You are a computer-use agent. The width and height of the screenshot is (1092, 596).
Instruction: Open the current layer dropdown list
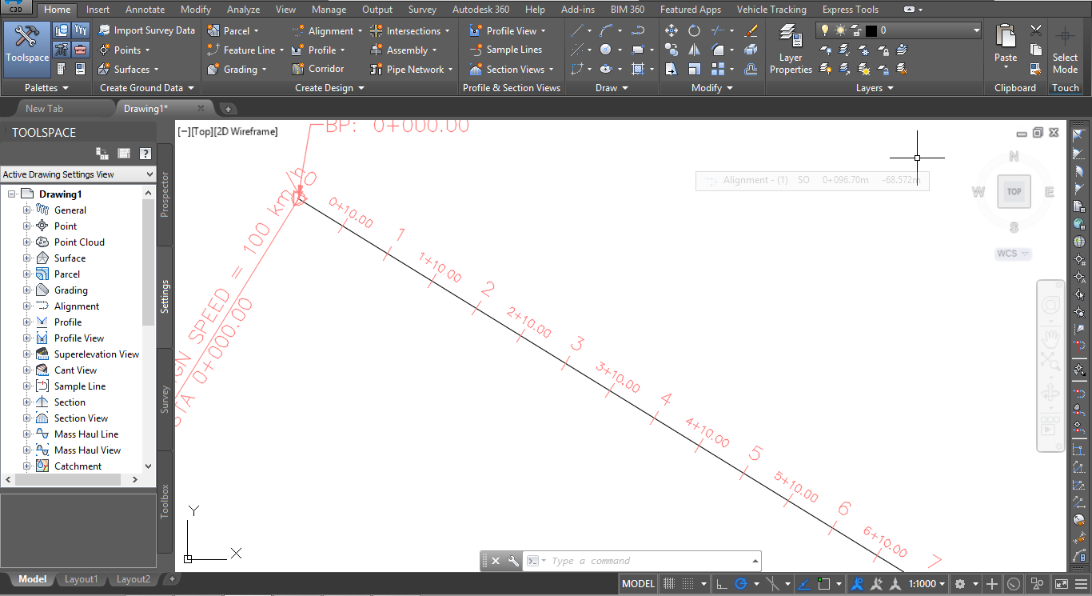coord(976,30)
